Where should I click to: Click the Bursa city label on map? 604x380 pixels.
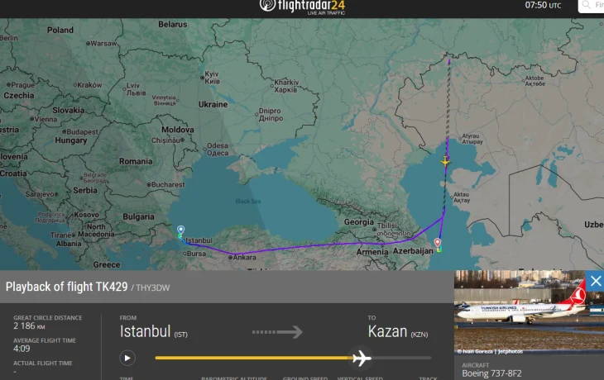pyautogui.click(x=196, y=254)
